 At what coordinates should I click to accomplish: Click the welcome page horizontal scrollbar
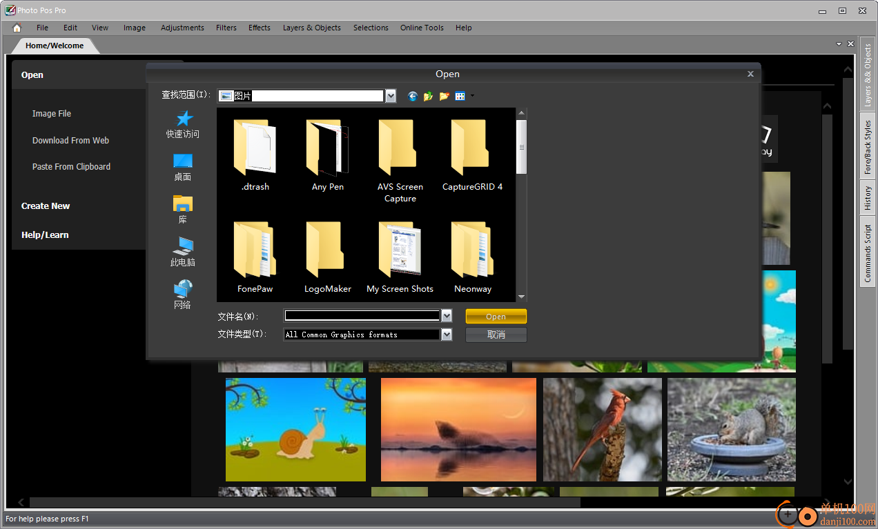pyautogui.click(x=305, y=502)
